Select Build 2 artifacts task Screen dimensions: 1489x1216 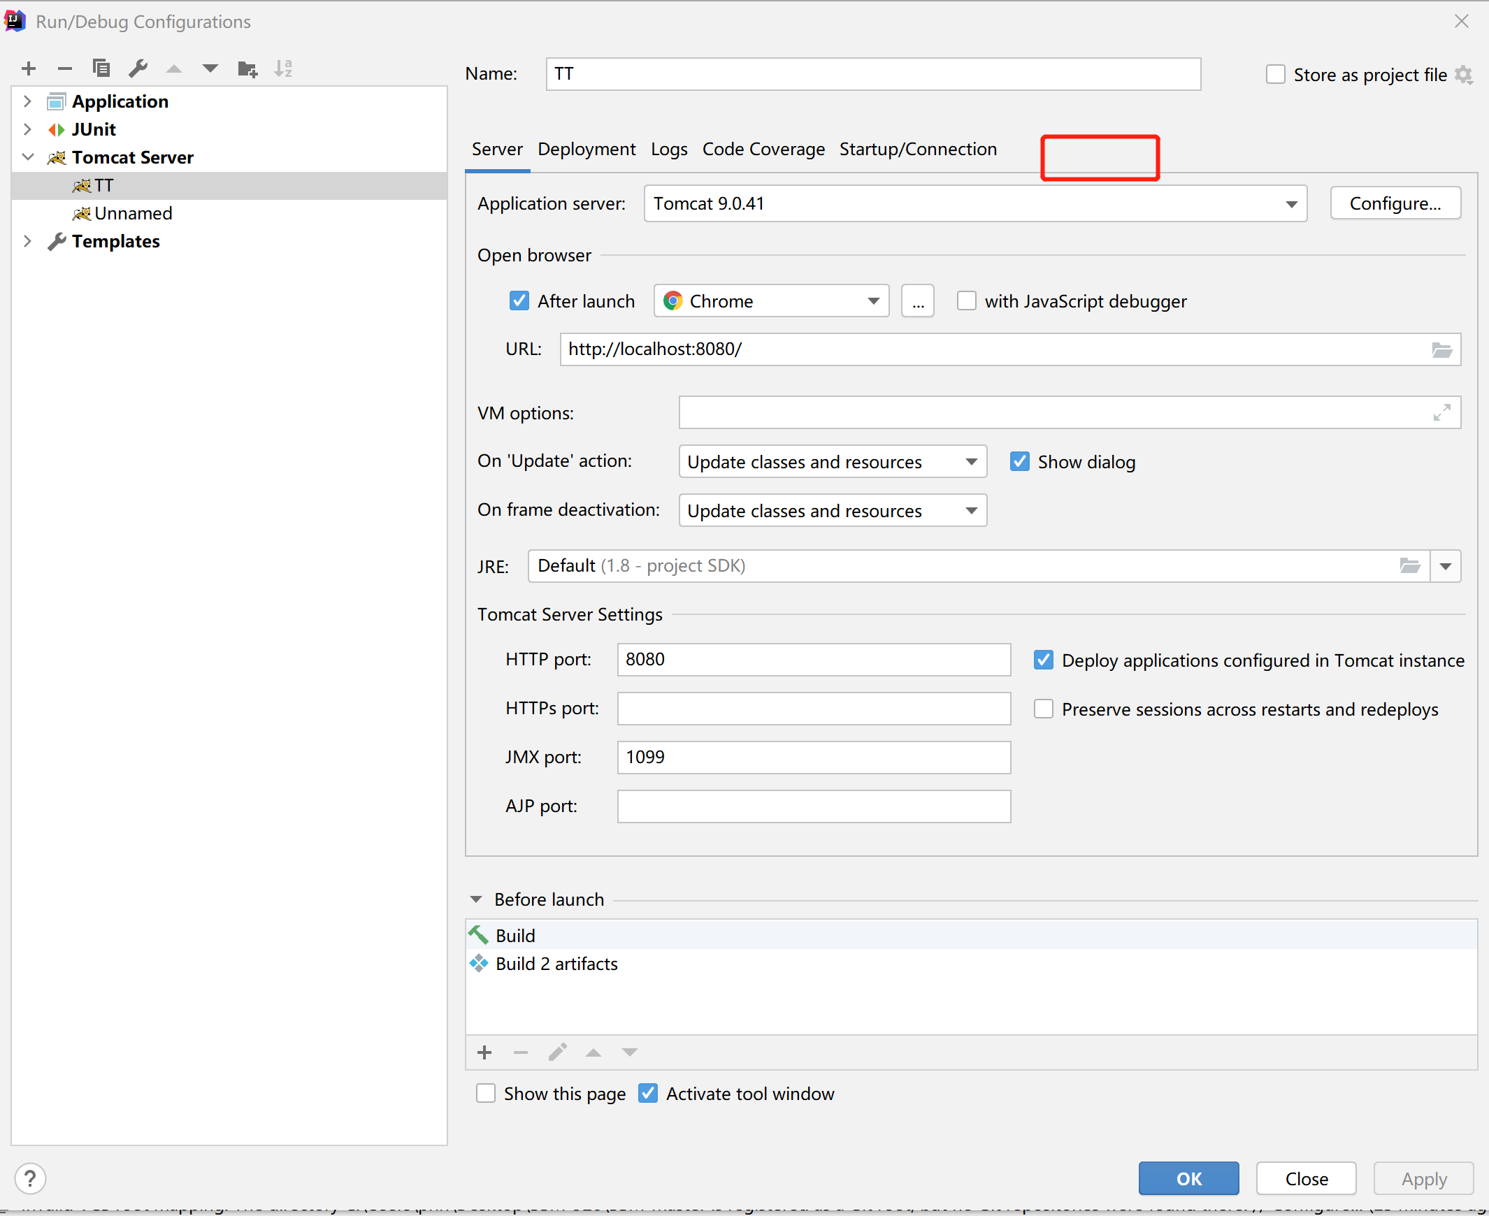[x=971, y=964]
